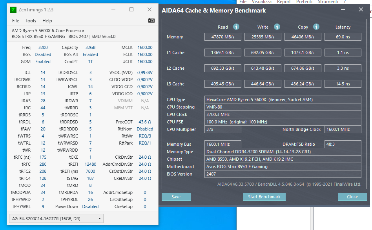Click the BIOS Version field 2407

pyautogui.click(x=283, y=174)
